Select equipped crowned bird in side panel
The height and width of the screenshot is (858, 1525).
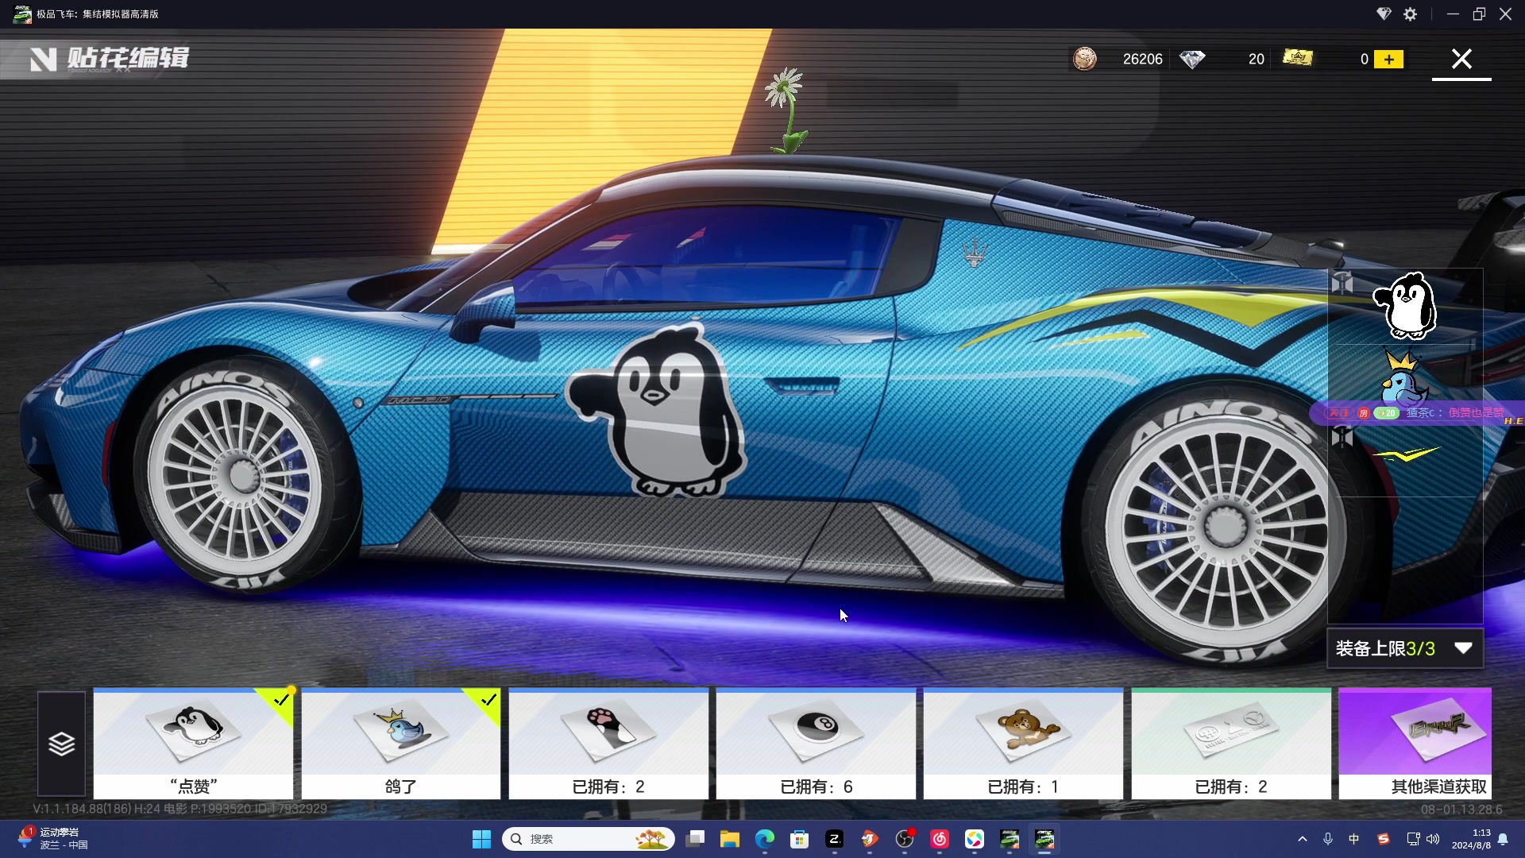click(x=1403, y=378)
